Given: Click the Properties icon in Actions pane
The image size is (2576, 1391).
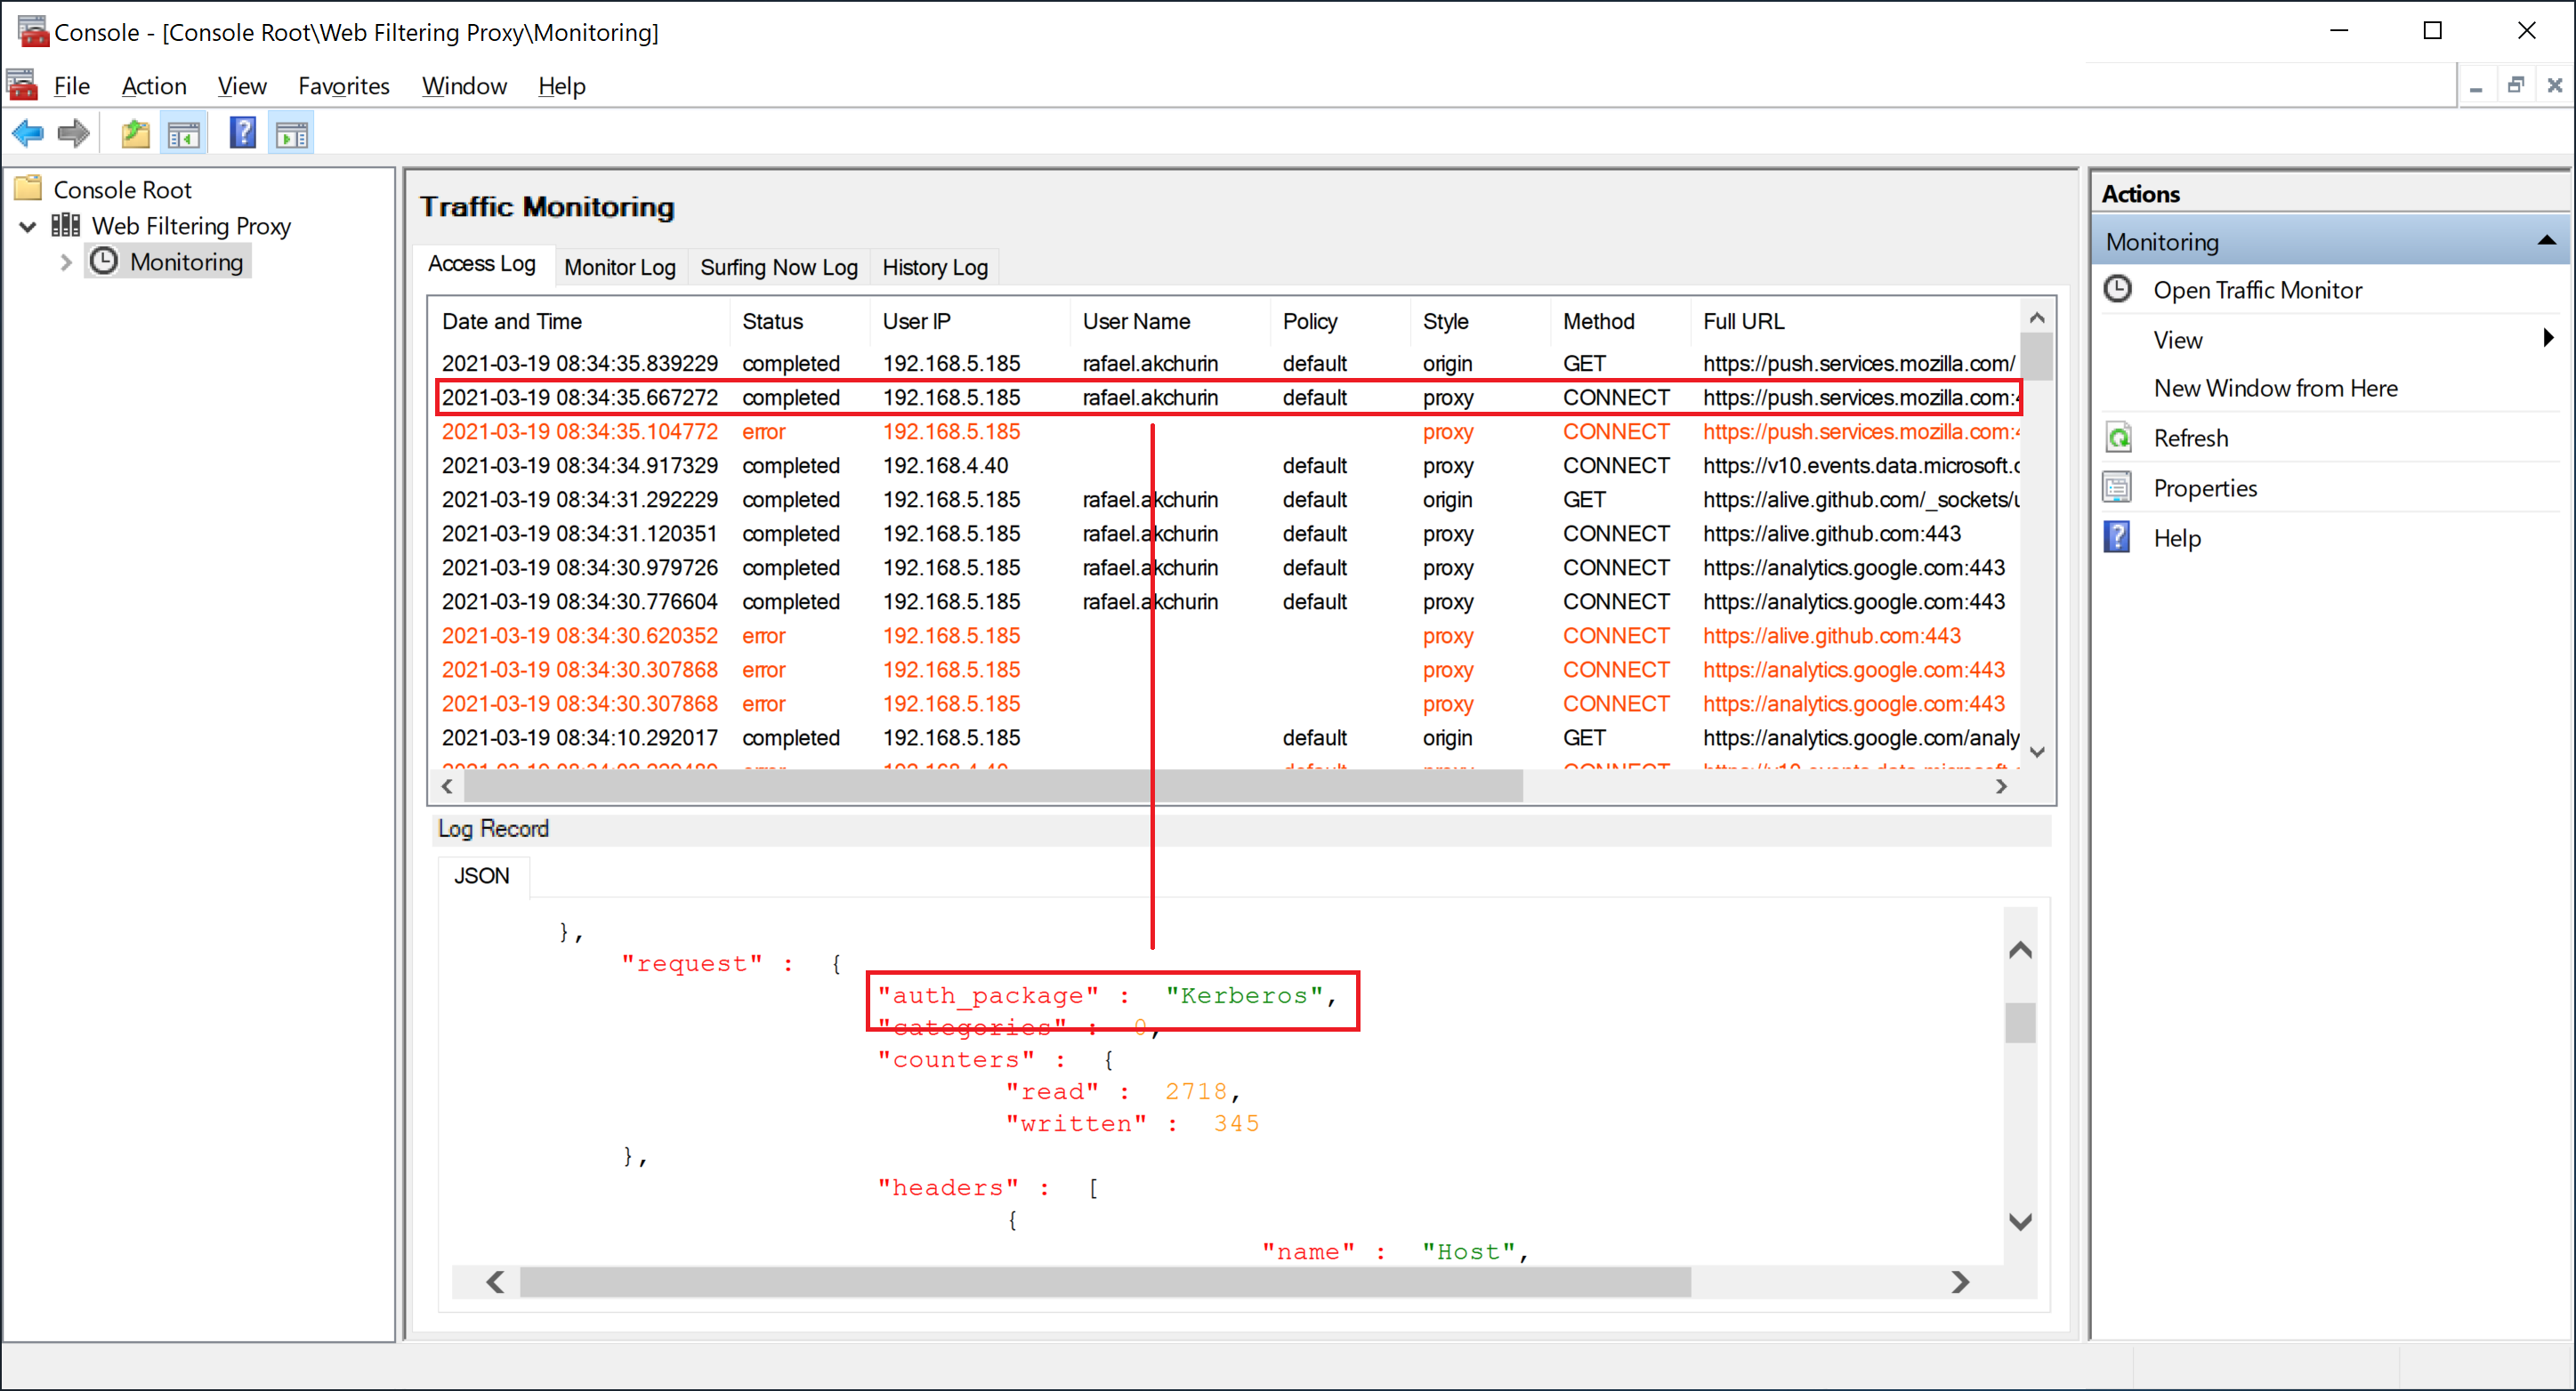Looking at the screenshot, I should pos(2118,487).
